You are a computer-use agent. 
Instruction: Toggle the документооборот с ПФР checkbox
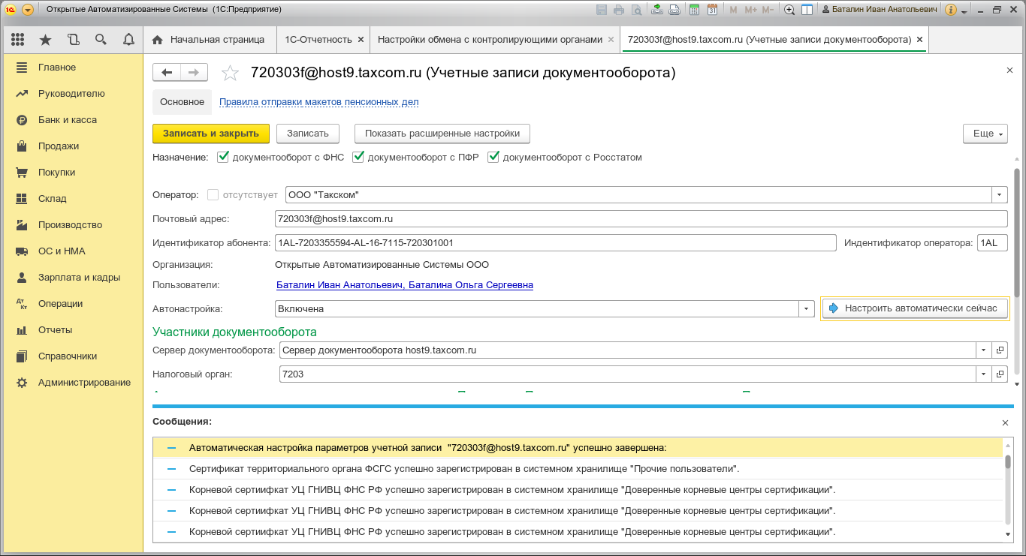pyautogui.click(x=358, y=157)
